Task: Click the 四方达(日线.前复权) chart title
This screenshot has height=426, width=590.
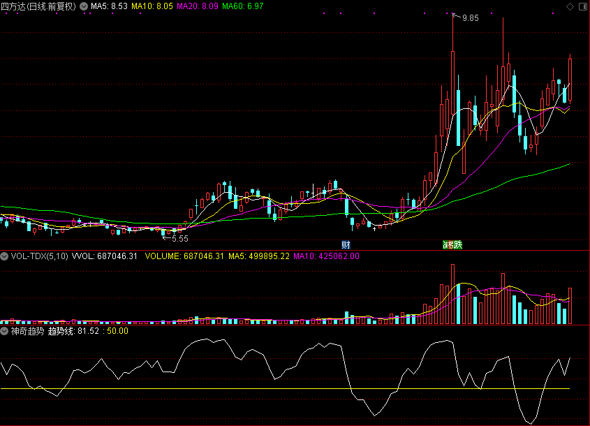Action: tap(38, 6)
